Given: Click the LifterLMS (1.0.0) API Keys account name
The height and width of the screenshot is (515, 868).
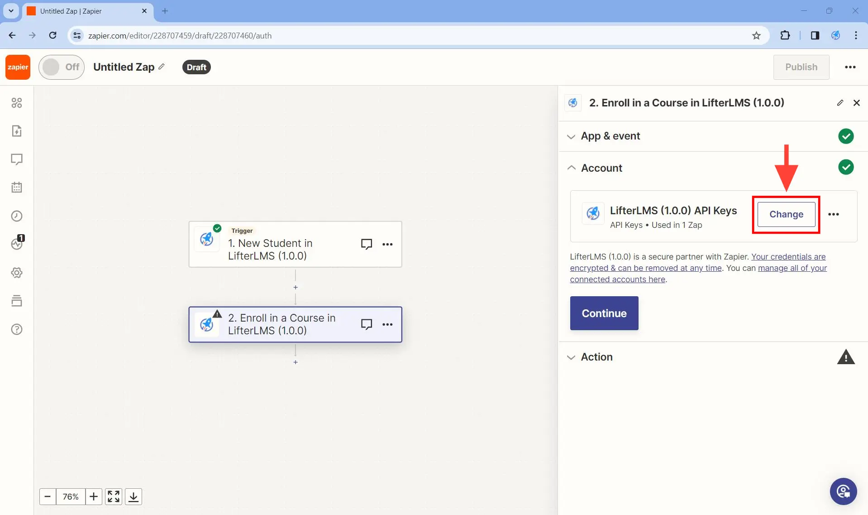Looking at the screenshot, I should tap(673, 210).
